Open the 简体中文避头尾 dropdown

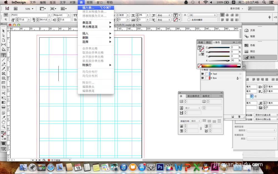[x=266, y=115]
